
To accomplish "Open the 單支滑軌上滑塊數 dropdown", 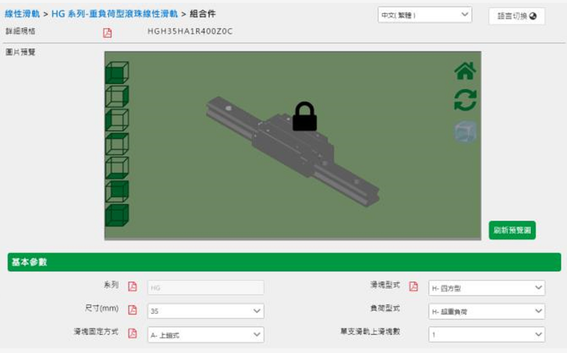I will [486, 334].
